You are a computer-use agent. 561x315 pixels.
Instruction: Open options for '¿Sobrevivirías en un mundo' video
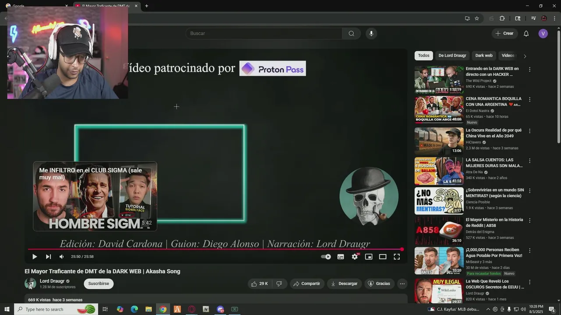click(x=529, y=191)
